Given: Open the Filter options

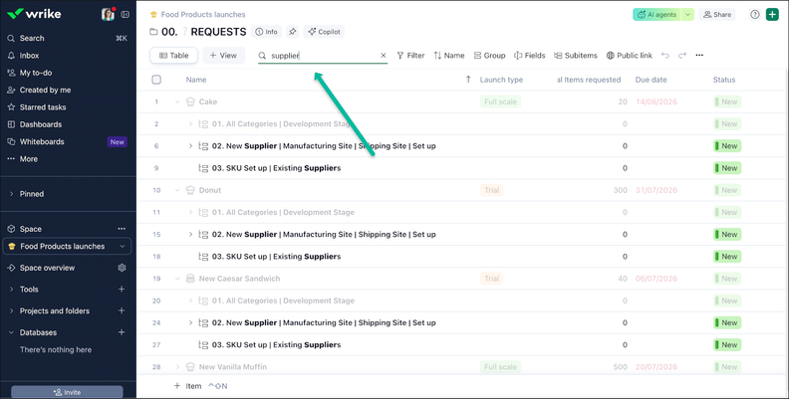Looking at the screenshot, I should click(410, 56).
